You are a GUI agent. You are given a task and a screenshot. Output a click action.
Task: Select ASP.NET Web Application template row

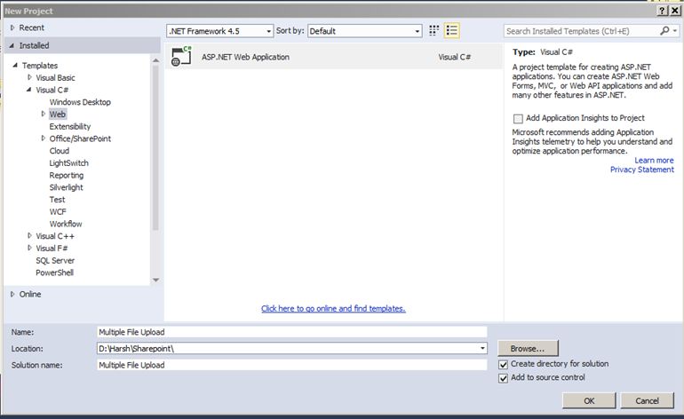coord(334,57)
